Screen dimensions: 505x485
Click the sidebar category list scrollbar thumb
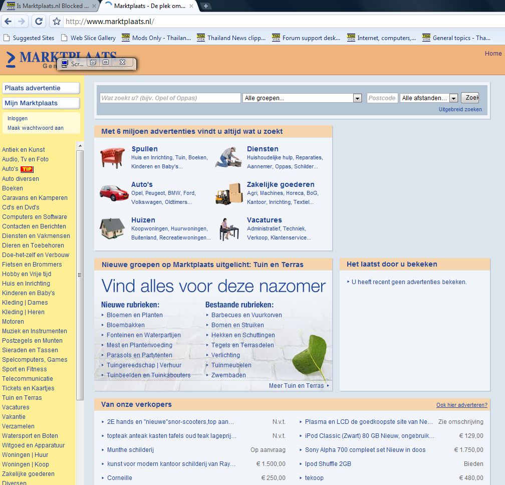click(x=80, y=276)
